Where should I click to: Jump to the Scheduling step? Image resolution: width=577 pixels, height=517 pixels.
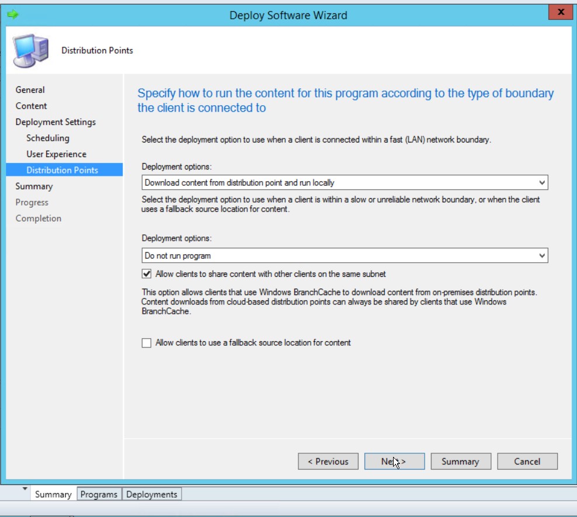pyautogui.click(x=48, y=138)
